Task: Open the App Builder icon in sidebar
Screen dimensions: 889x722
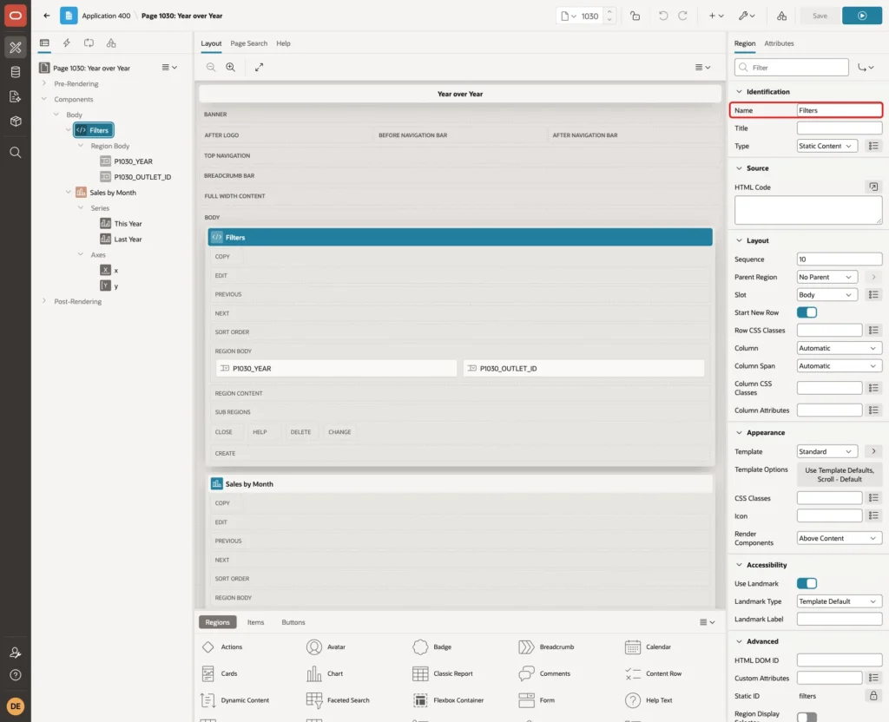Action: tap(16, 48)
